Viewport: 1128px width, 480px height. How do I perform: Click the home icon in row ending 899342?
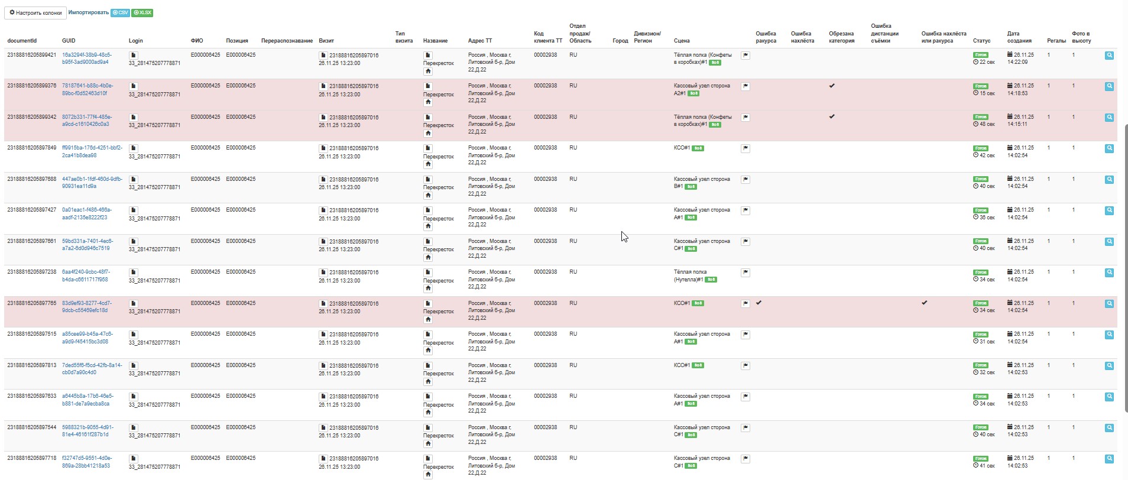pyautogui.click(x=428, y=134)
